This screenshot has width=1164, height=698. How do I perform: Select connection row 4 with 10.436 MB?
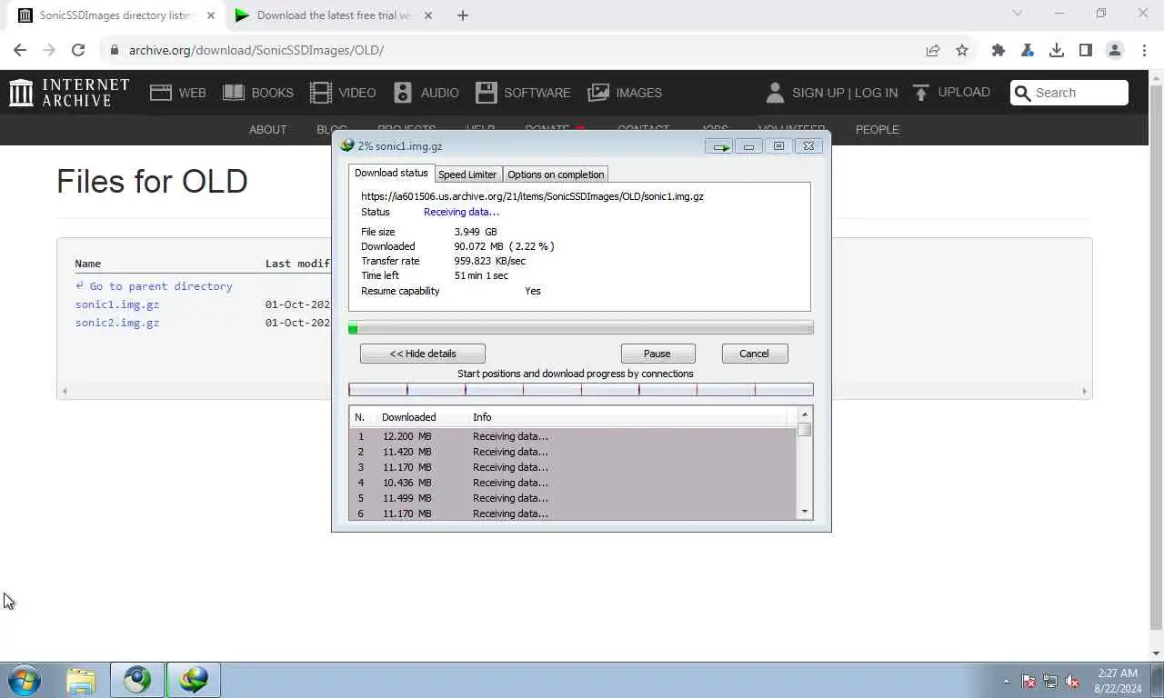coord(572,483)
